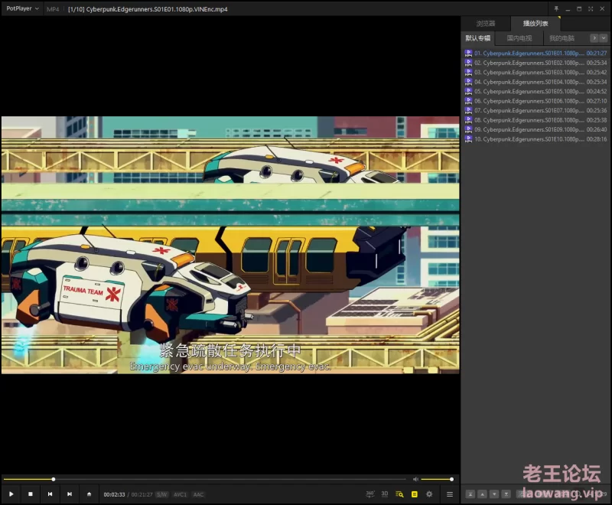Skip to the next file
This screenshot has width=612, height=505.
pyautogui.click(x=70, y=494)
